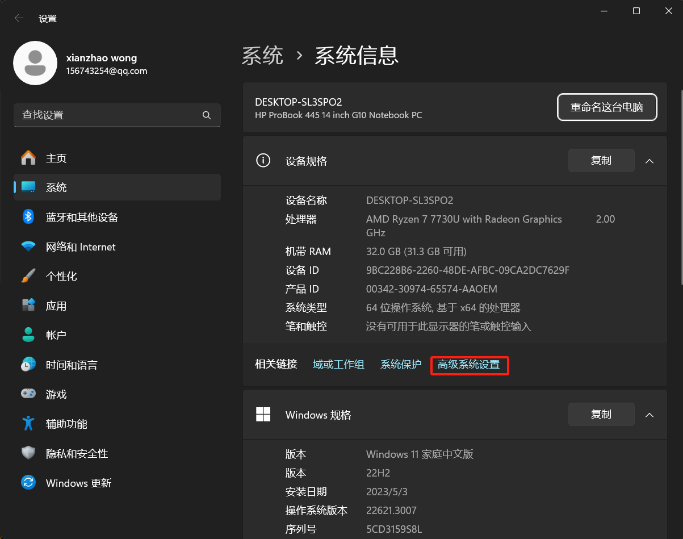Click the gamepad icon for 游戏
The width and height of the screenshot is (683, 539).
point(28,394)
